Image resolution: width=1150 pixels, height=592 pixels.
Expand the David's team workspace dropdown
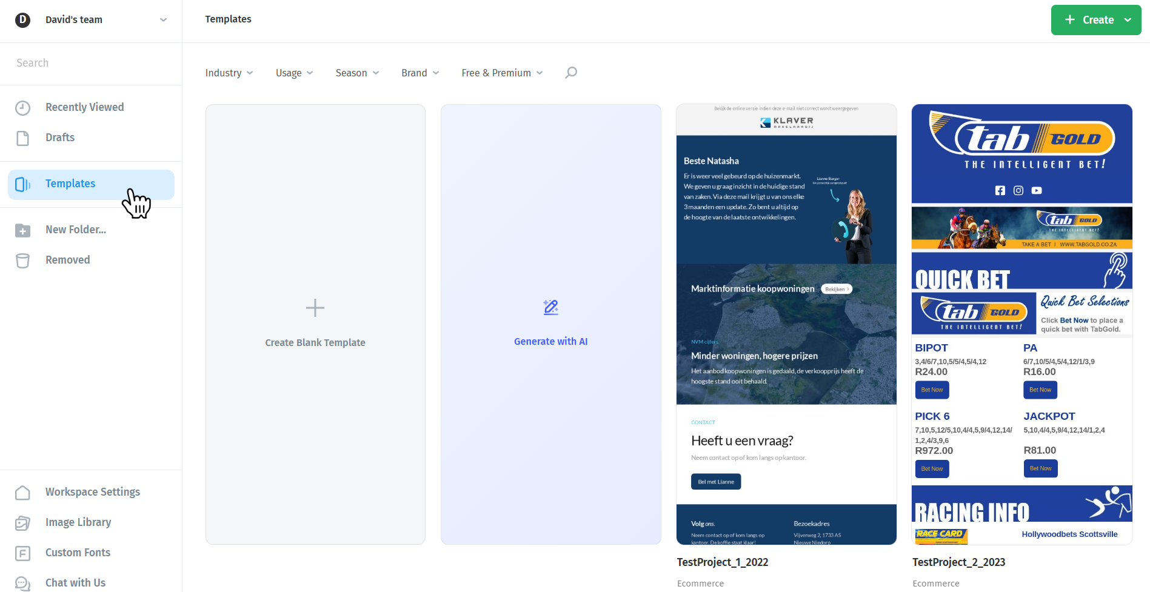click(x=163, y=20)
